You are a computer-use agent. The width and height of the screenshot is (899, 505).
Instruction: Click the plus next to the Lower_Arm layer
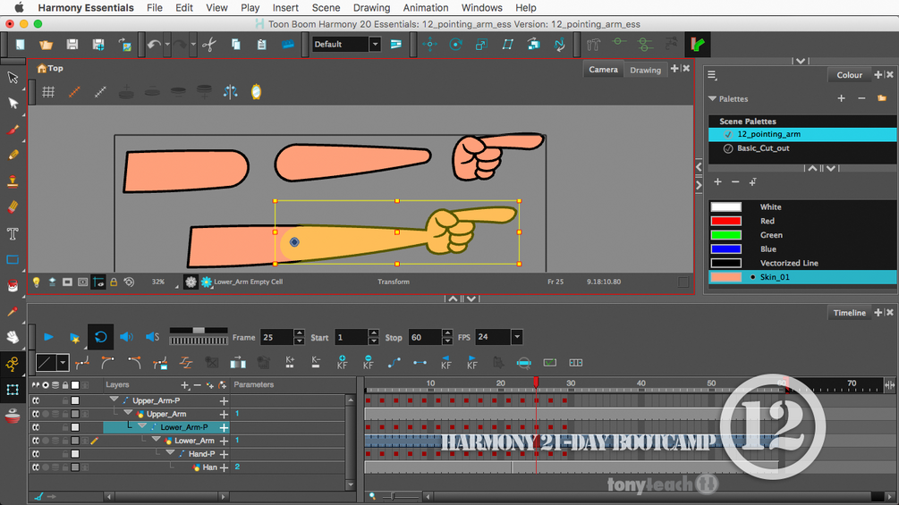[x=224, y=441]
